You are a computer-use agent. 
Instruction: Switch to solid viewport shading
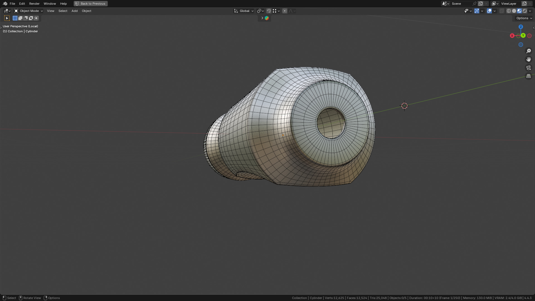514,11
